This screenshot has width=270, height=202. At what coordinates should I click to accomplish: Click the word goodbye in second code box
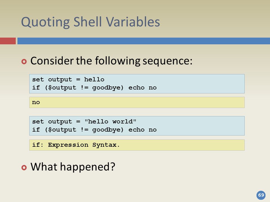click(108, 130)
